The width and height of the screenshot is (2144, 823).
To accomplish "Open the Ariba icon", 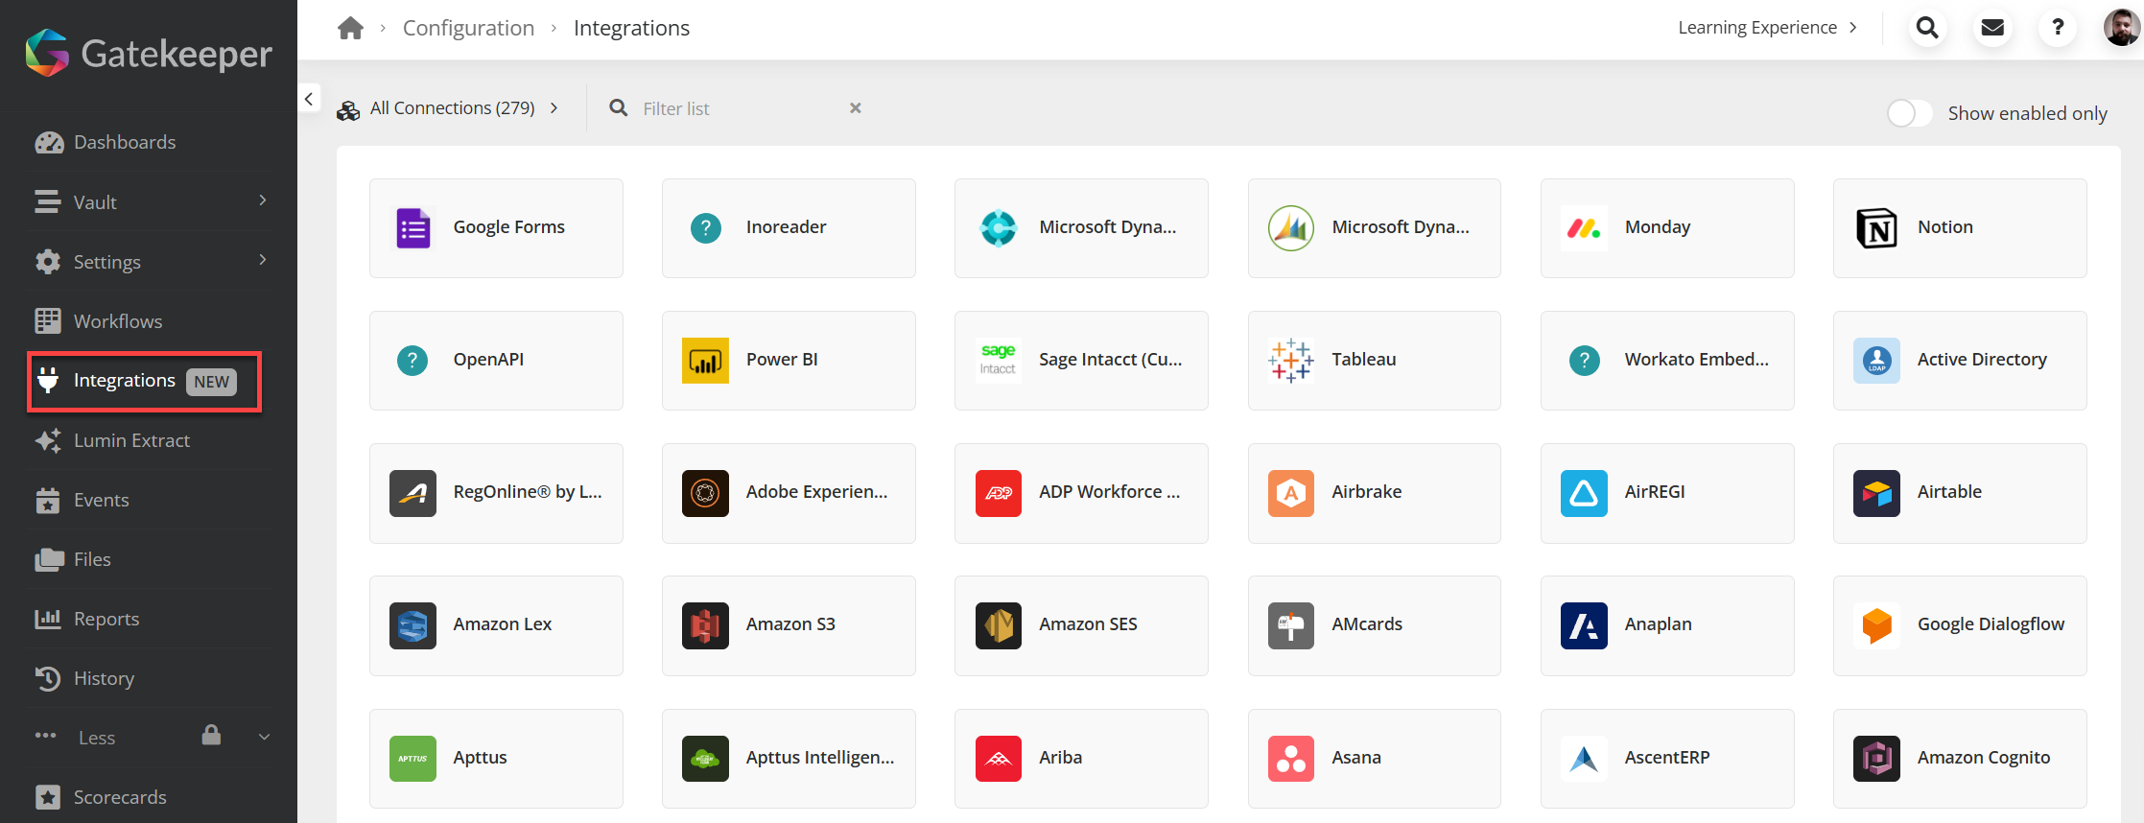I will 998,759.
